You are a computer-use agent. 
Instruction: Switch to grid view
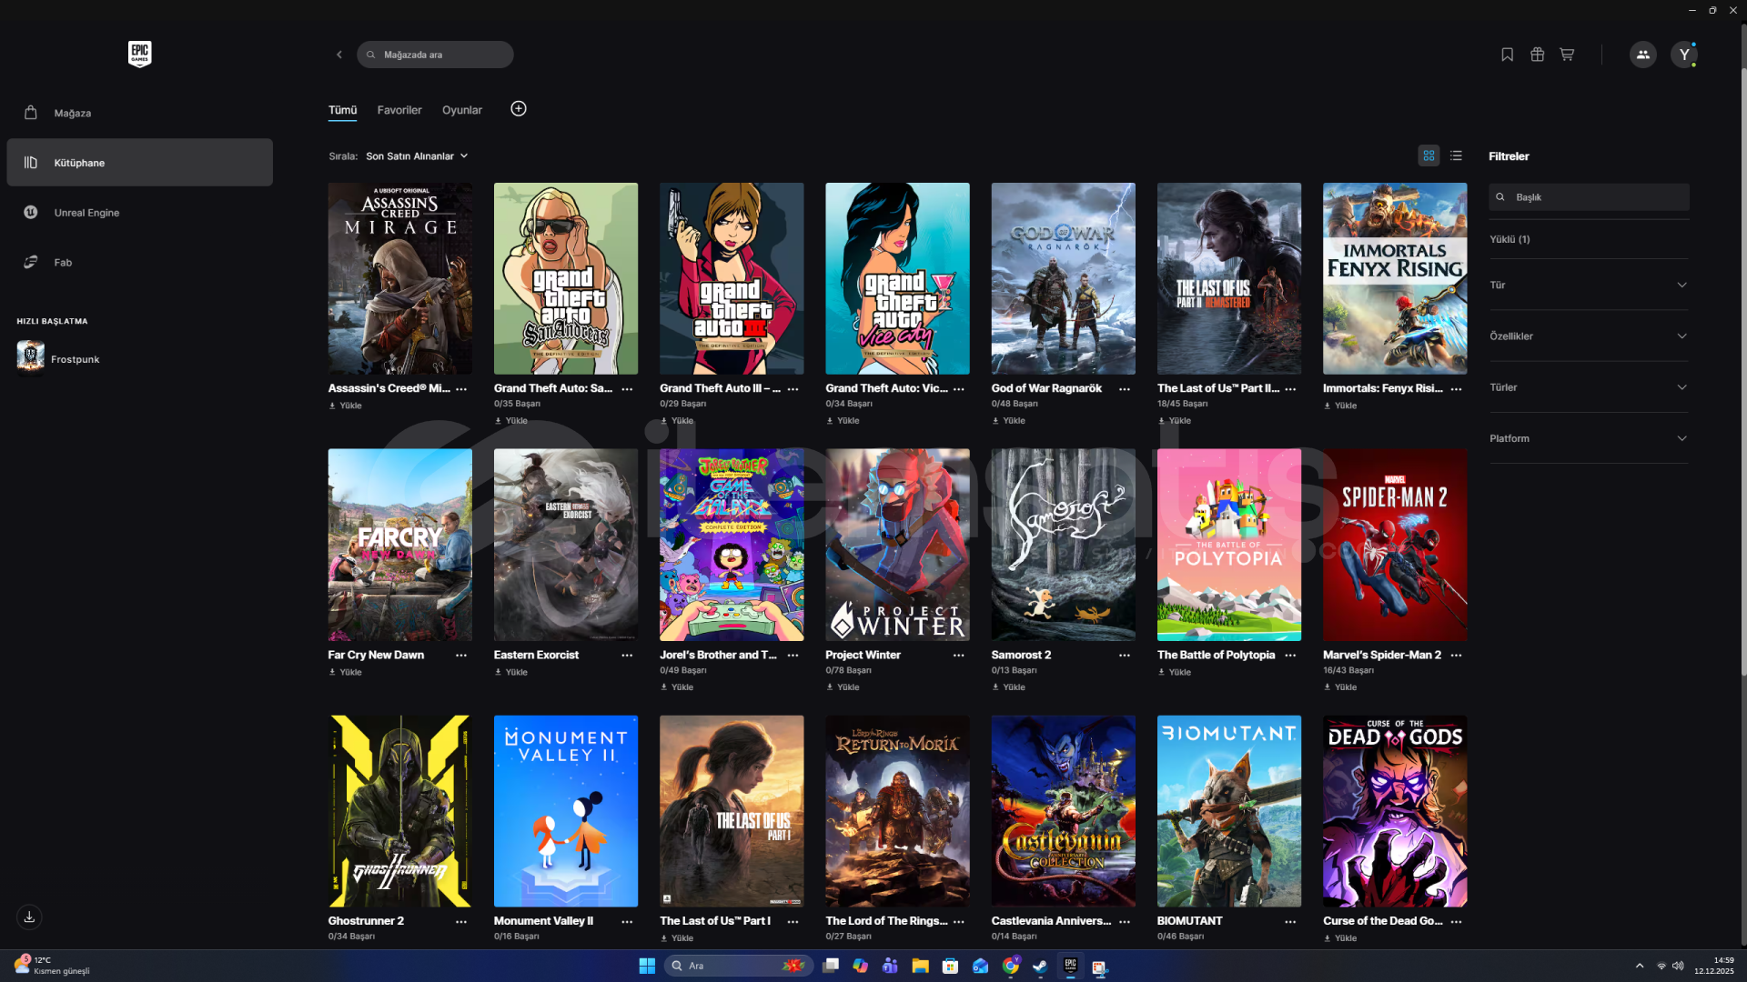(1429, 155)
